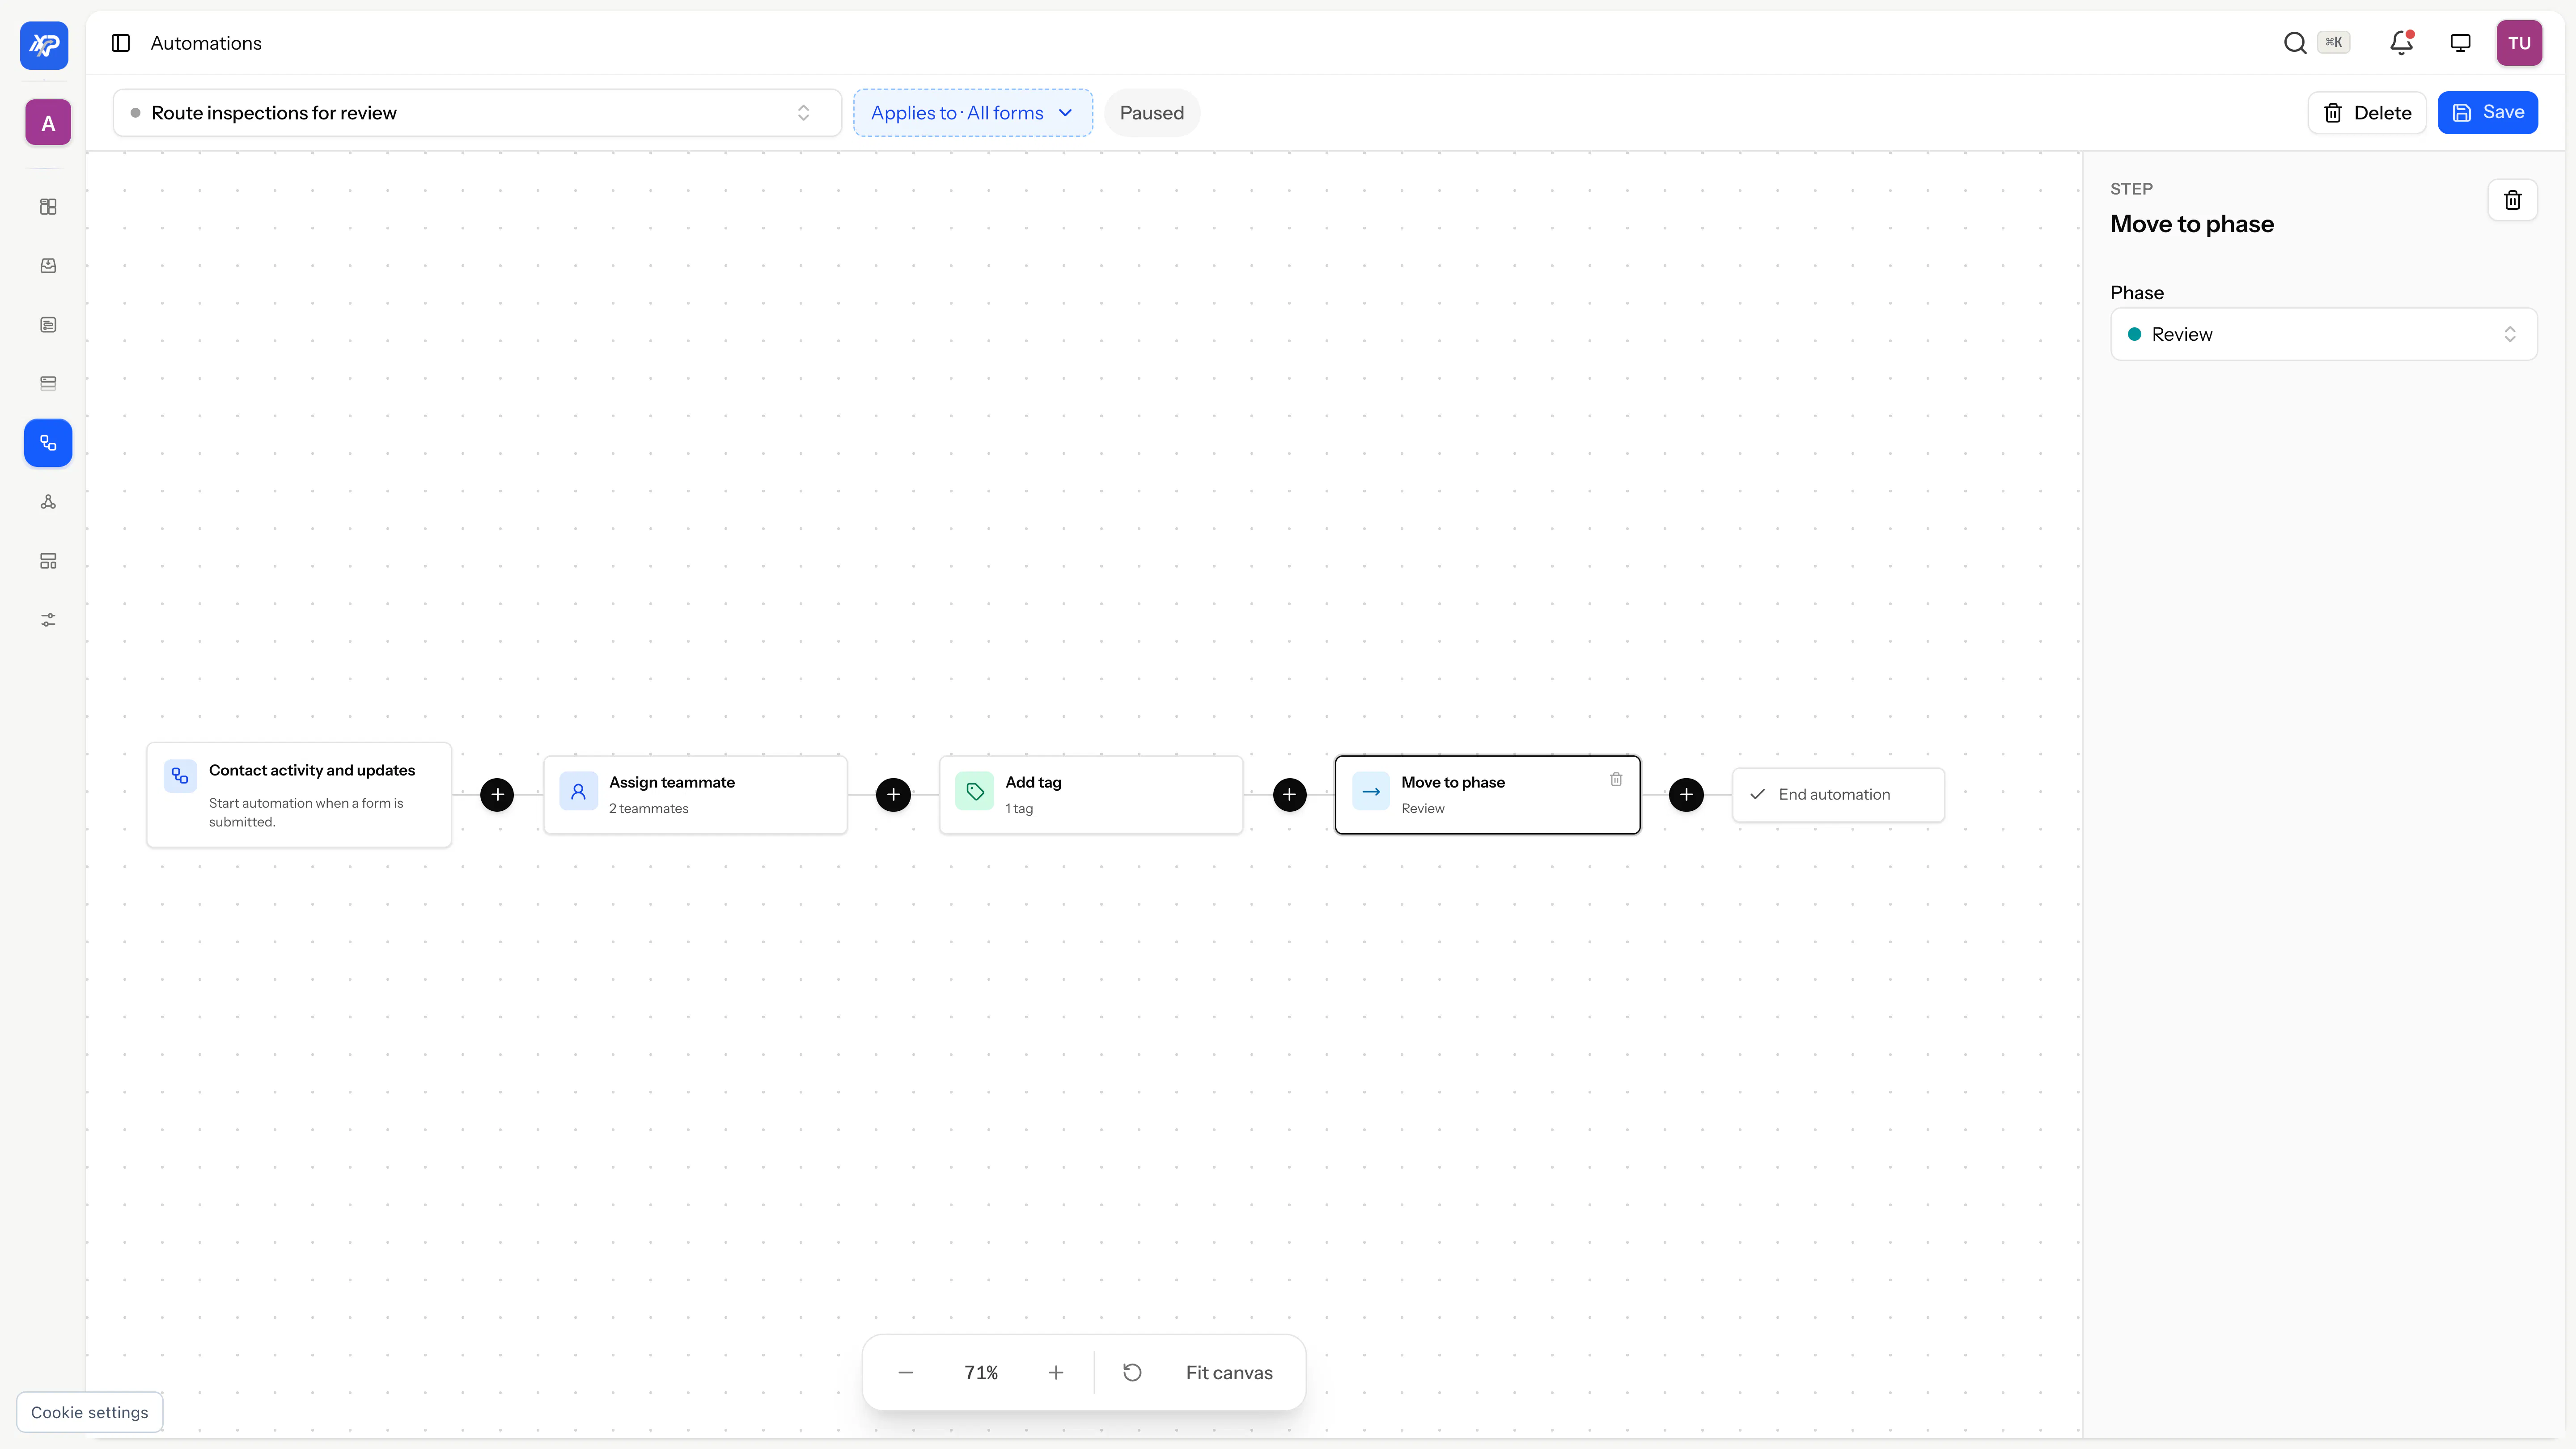2576x1449 pixels.
Task: Open notifications bell icon
Action: [2402, 43]
